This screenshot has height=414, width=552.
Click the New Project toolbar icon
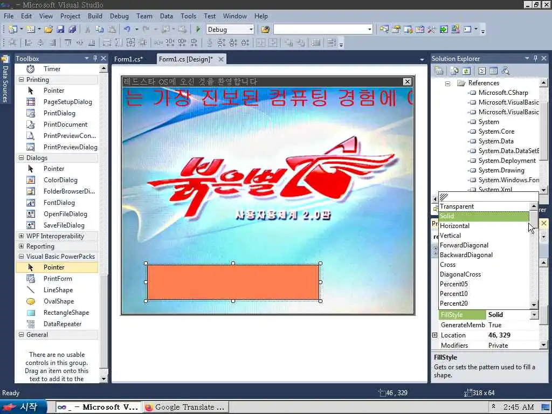[13, 30]
